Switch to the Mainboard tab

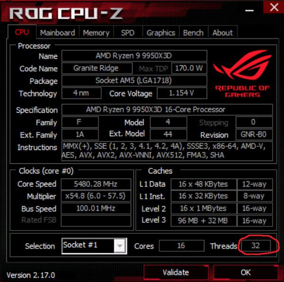click(58, 33)
